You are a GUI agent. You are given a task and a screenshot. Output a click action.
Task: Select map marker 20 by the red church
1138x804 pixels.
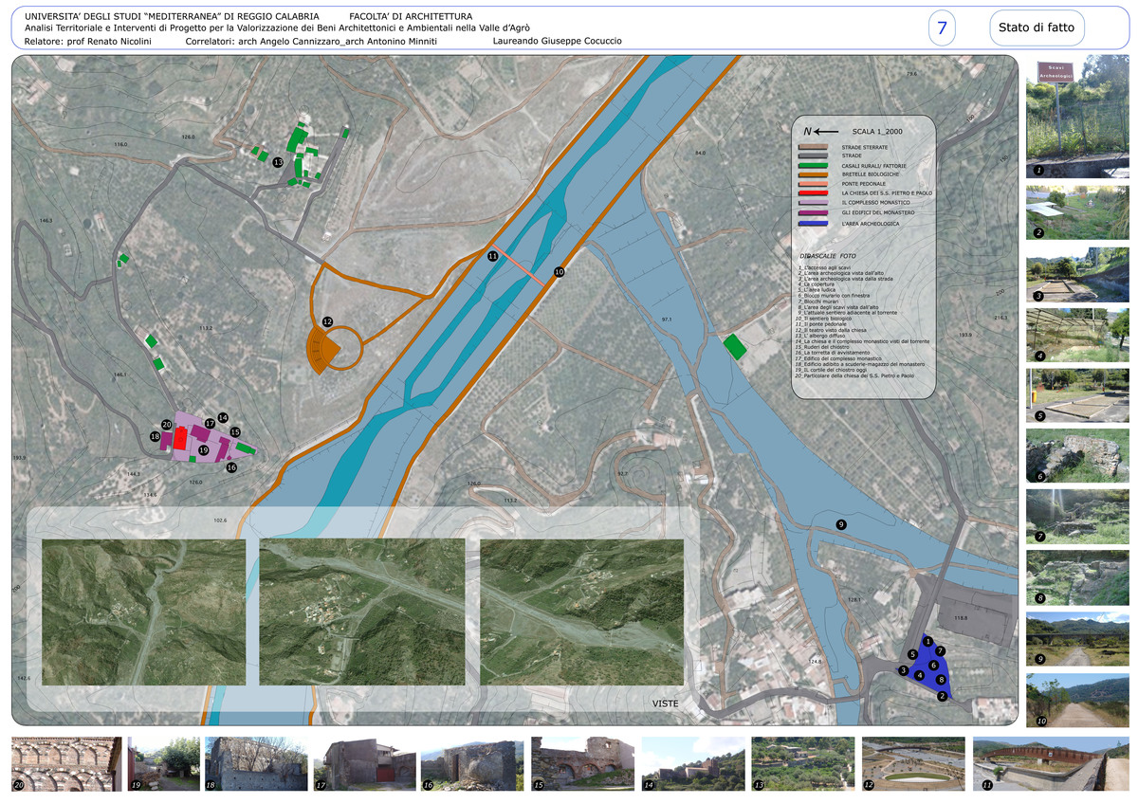tap(167, 424)
